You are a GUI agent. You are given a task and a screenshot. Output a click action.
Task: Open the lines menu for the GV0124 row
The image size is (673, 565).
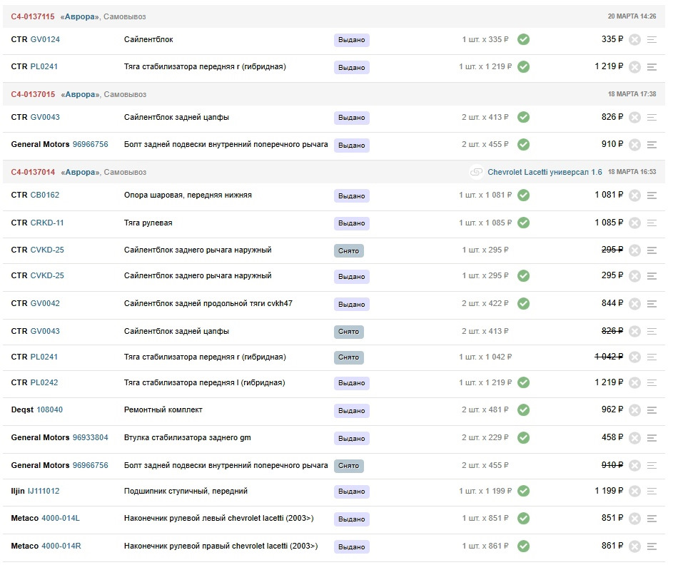tap(652, 40)
